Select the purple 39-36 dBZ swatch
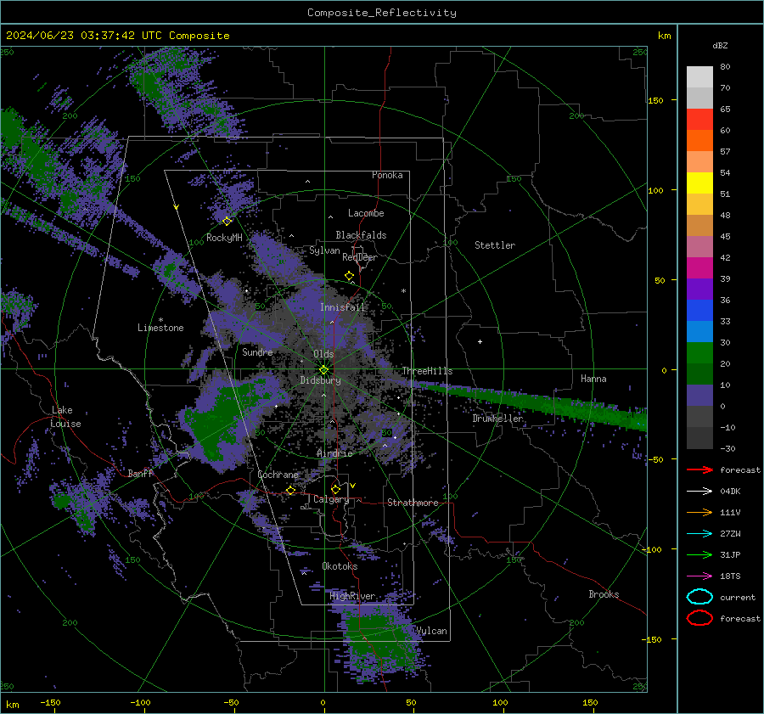 [699, 289]
